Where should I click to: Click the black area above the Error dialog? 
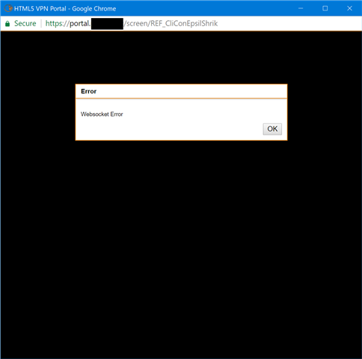(181, 58)
